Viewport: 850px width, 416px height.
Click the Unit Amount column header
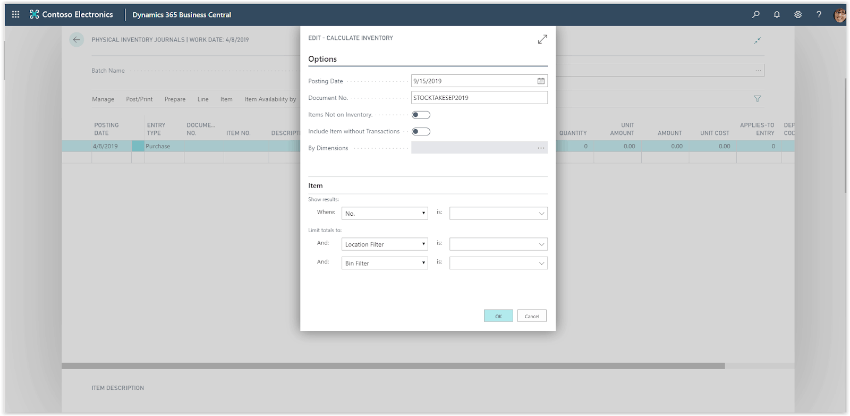pyautogui.click(x=622, y=129)
